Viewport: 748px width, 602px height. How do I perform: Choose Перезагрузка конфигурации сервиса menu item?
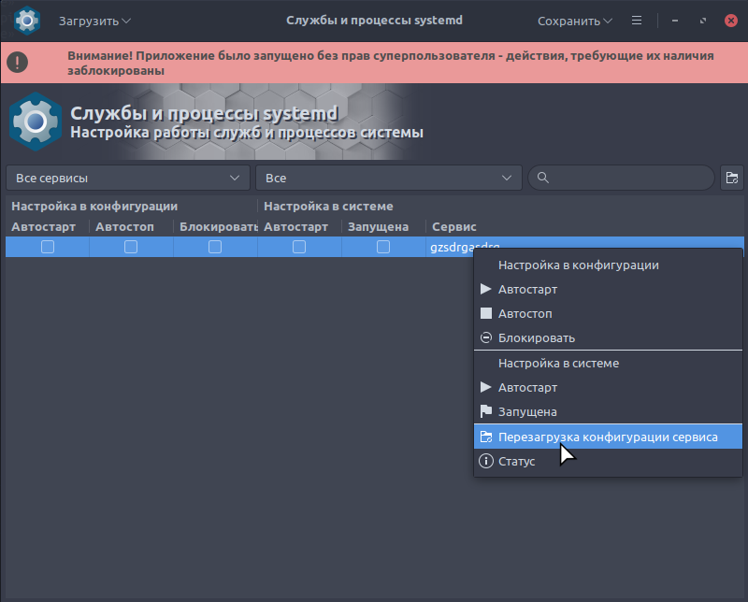pyautogui.click(x=609, y=437)
